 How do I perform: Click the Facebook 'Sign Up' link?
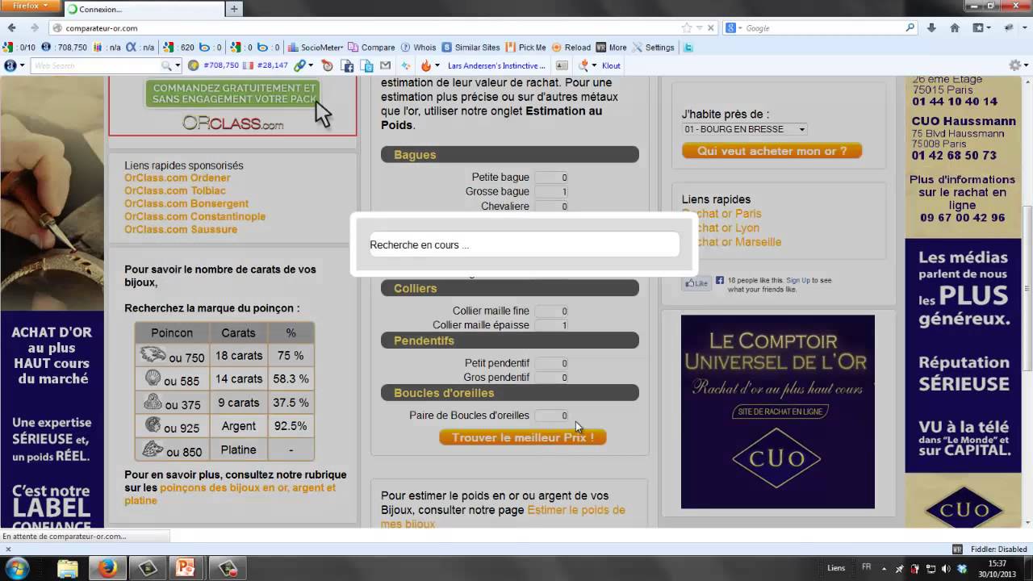[797, 280]
